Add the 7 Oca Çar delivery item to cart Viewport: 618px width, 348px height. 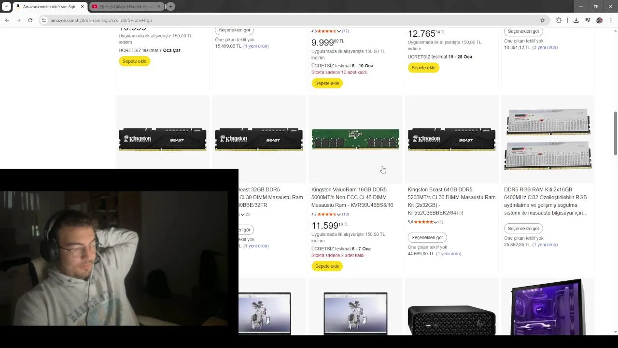click(x=134, y=61)
